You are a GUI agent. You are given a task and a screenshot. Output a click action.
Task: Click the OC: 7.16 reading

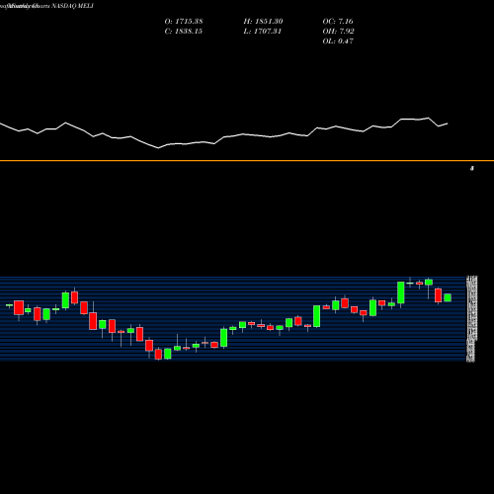[338, 22]
